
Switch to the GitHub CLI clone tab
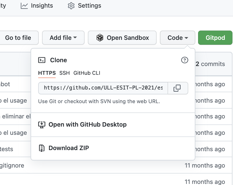click(x=87, y=73)
